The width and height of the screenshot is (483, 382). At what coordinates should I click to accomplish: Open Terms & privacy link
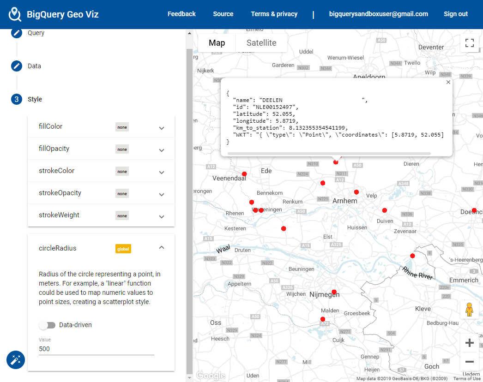coord(274,14)
